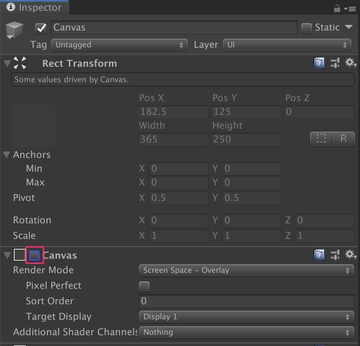This screenshot has height=346, width=360.
Task: Enable the Static checkbox
Action: coord(306,28)
